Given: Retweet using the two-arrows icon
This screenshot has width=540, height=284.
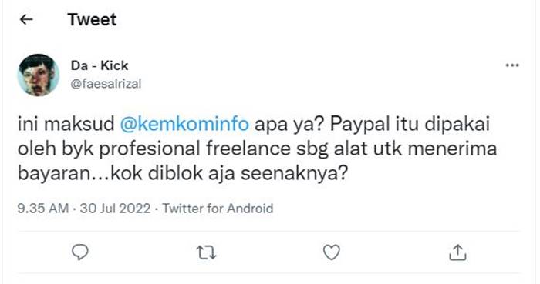Looking at the screenshot, I should click(x=206, y=252).
